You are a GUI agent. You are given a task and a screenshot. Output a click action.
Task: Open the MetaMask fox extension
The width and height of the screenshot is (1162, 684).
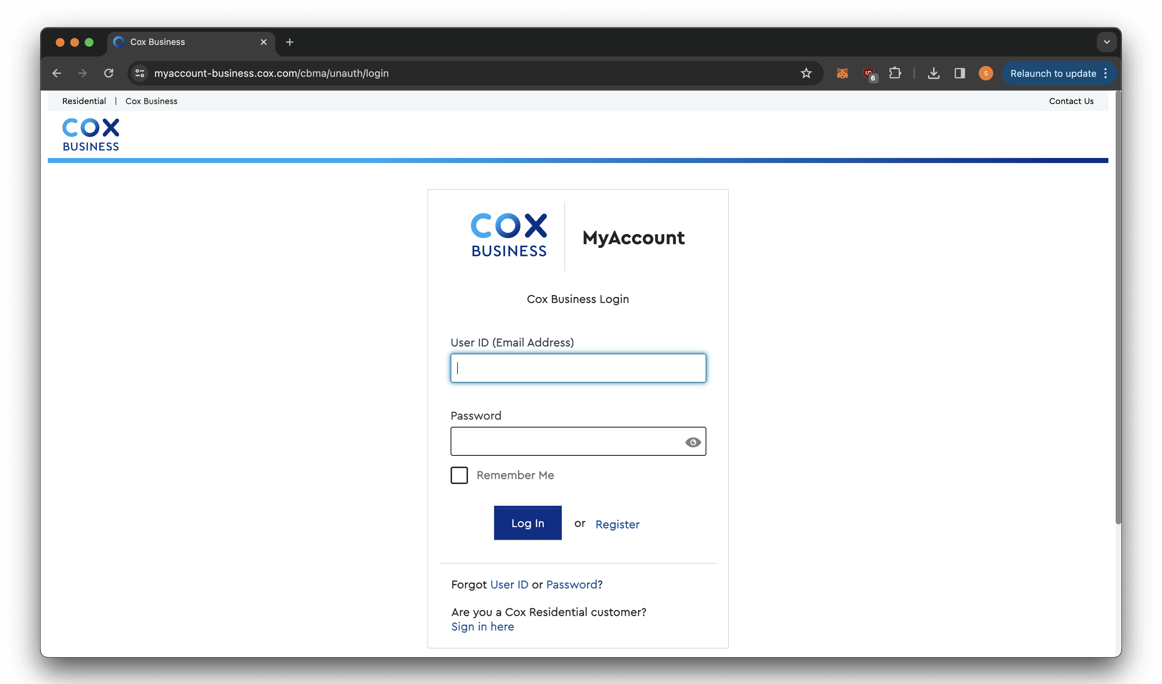coord(842,73)
